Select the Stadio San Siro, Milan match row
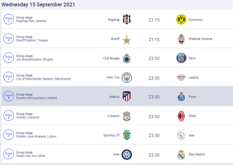The image size is (233, 165). click(x=117, y=154)
